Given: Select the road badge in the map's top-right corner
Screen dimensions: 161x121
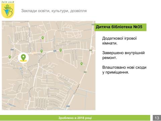Looking at the screenshot, I should tap(93, 25).
